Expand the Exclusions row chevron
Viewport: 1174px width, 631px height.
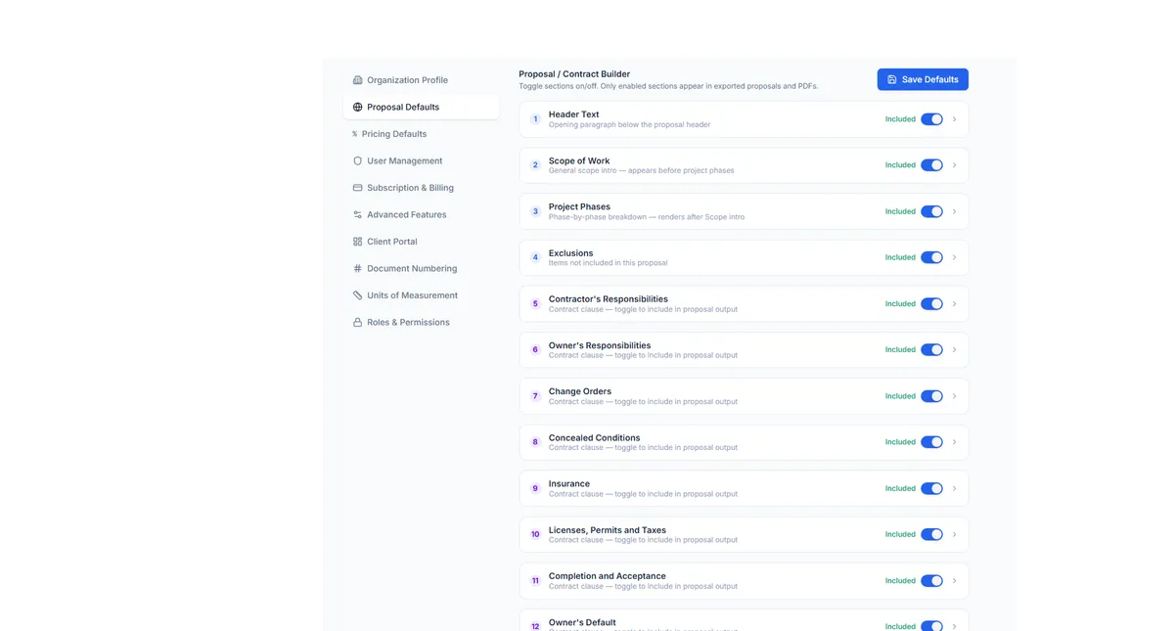(954, 257)
